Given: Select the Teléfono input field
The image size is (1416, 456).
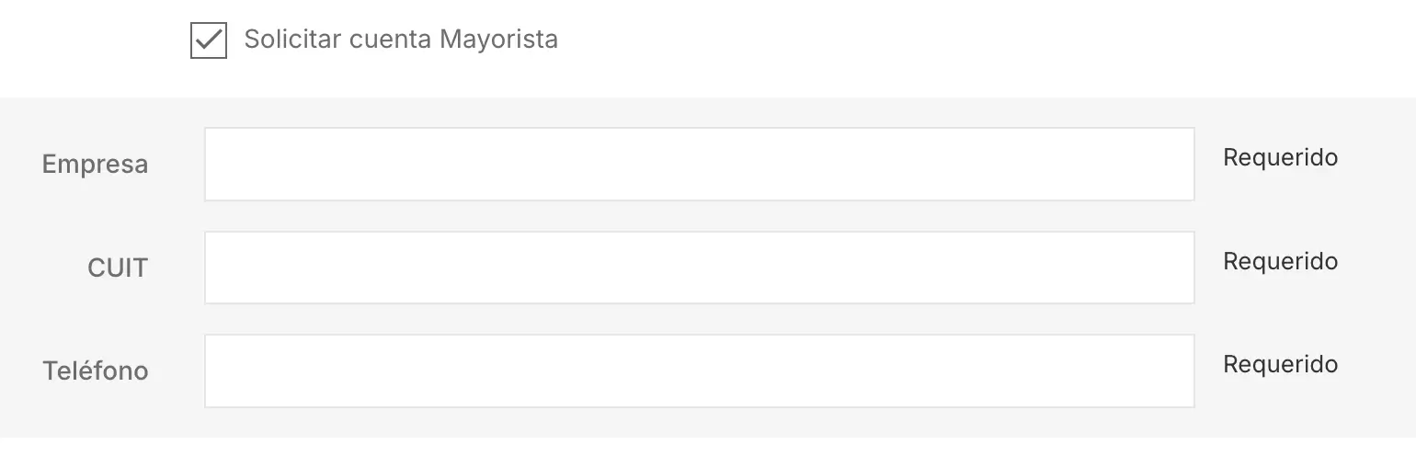Looking at the screenshot, I should coord(699,370).
